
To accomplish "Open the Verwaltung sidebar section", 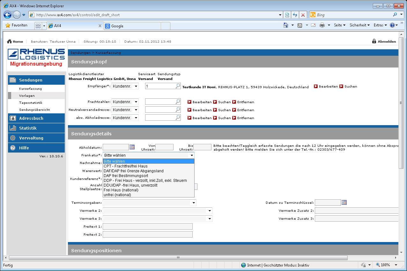I will (36, 138).
